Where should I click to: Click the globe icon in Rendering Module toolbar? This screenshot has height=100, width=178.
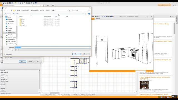96,17
